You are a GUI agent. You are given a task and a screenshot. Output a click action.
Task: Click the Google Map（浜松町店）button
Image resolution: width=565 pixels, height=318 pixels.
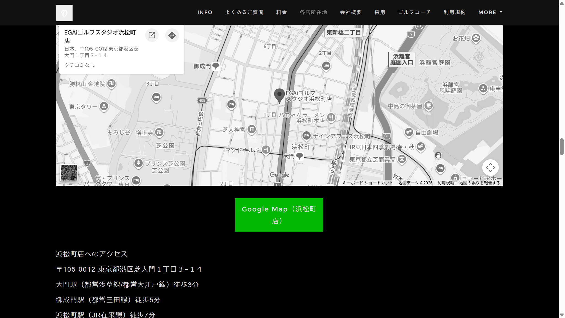[279, 215]
